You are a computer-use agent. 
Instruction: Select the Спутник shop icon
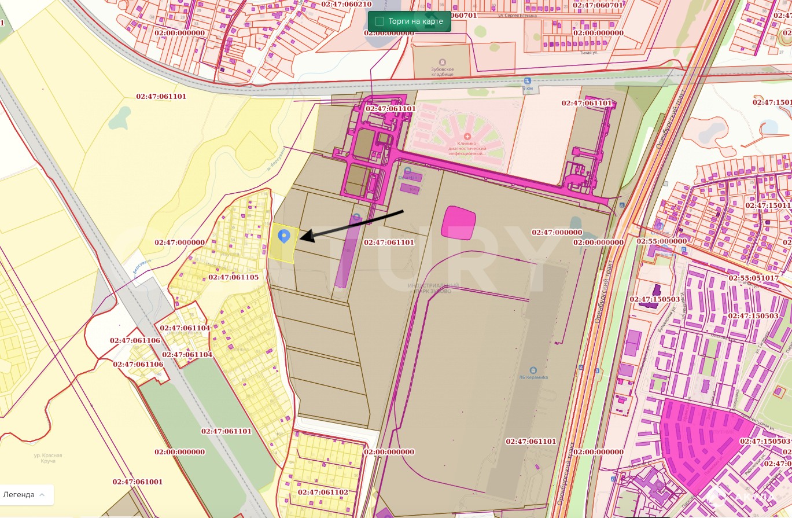click(x=660, y=226)
